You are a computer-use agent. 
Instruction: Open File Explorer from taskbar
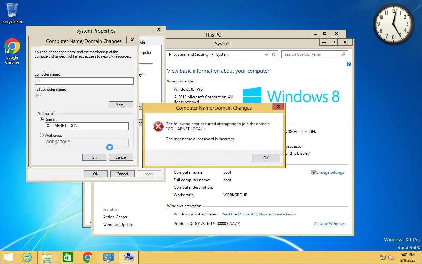[x=47, y=257]
